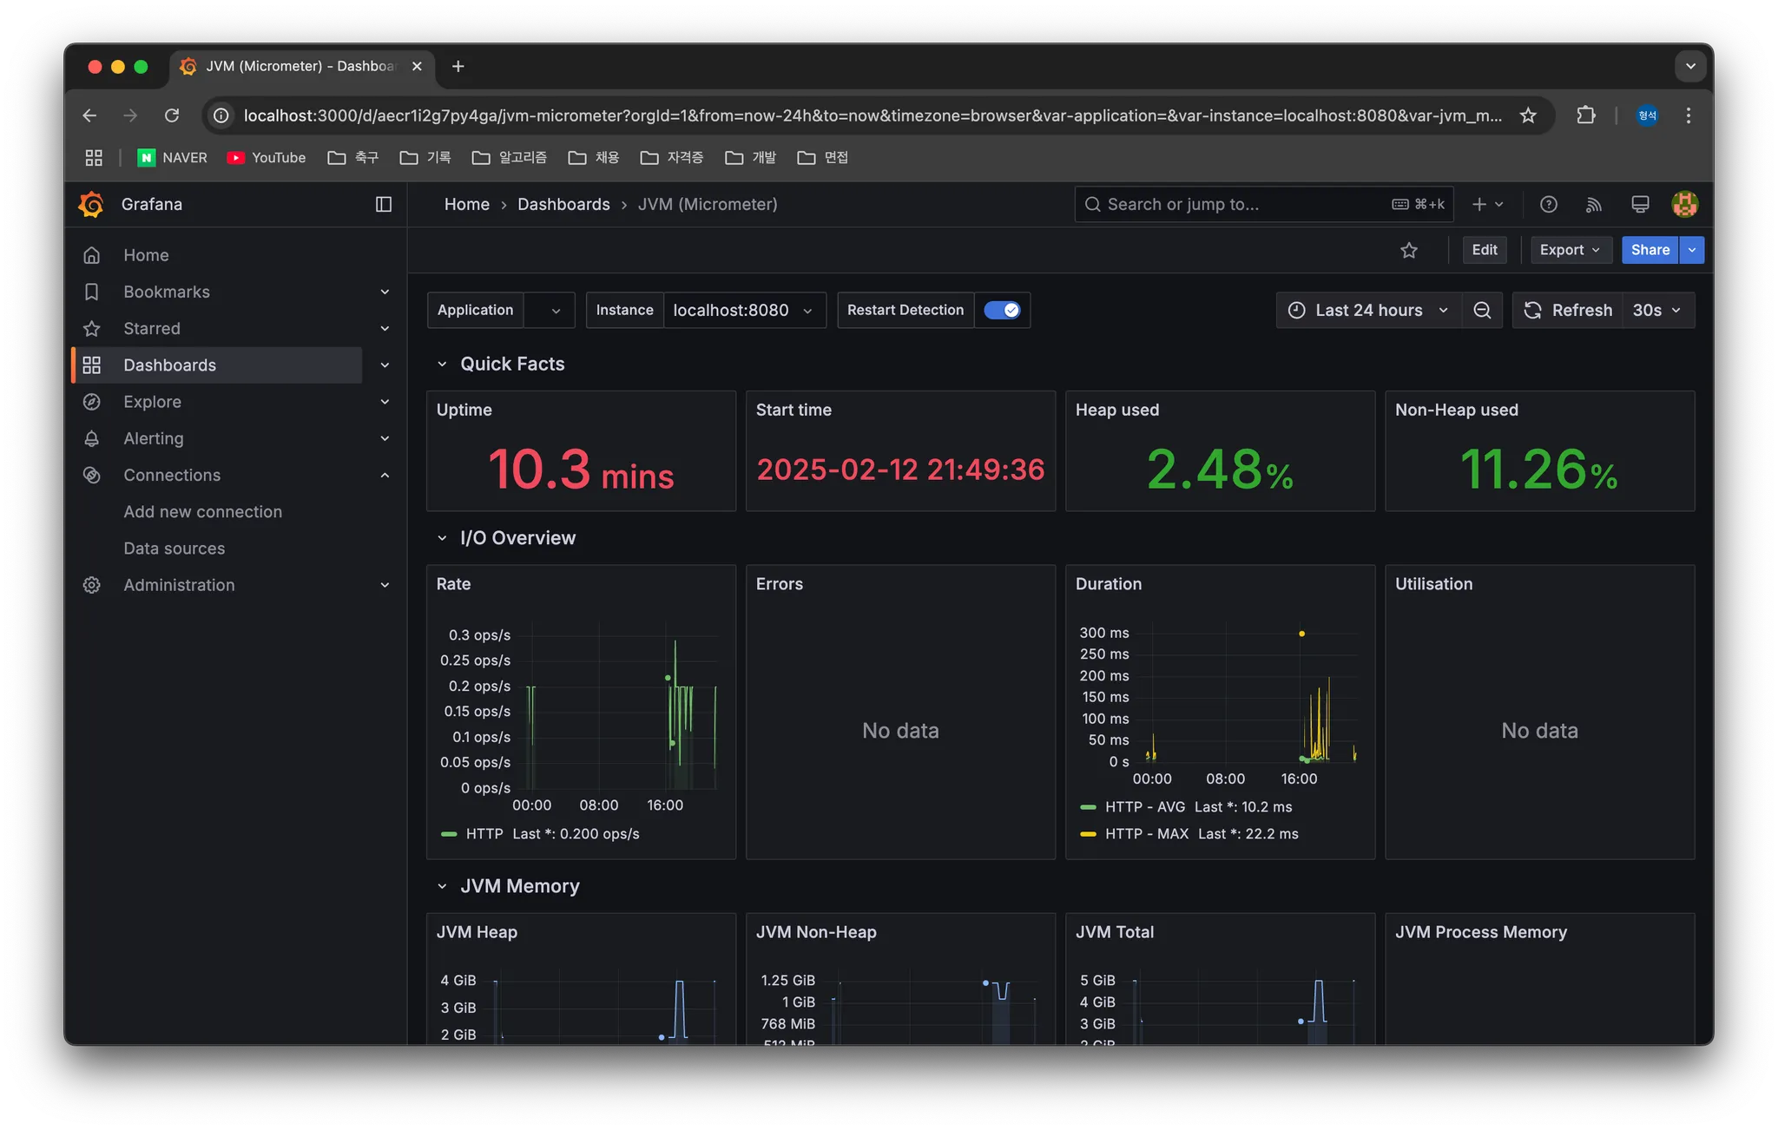Click the HTTP green legend color swatch in Rate
Image resolution: width=1778 pixels, height=1130 pixels.
coord(449,833)
